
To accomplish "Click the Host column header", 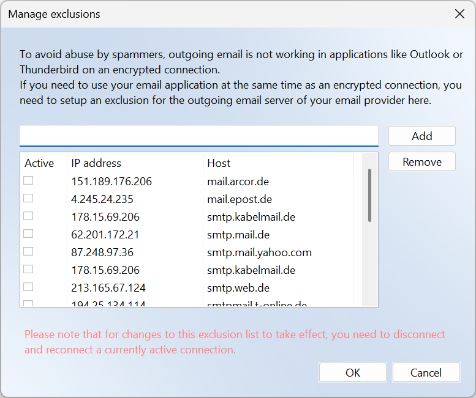I will point(219,163).
